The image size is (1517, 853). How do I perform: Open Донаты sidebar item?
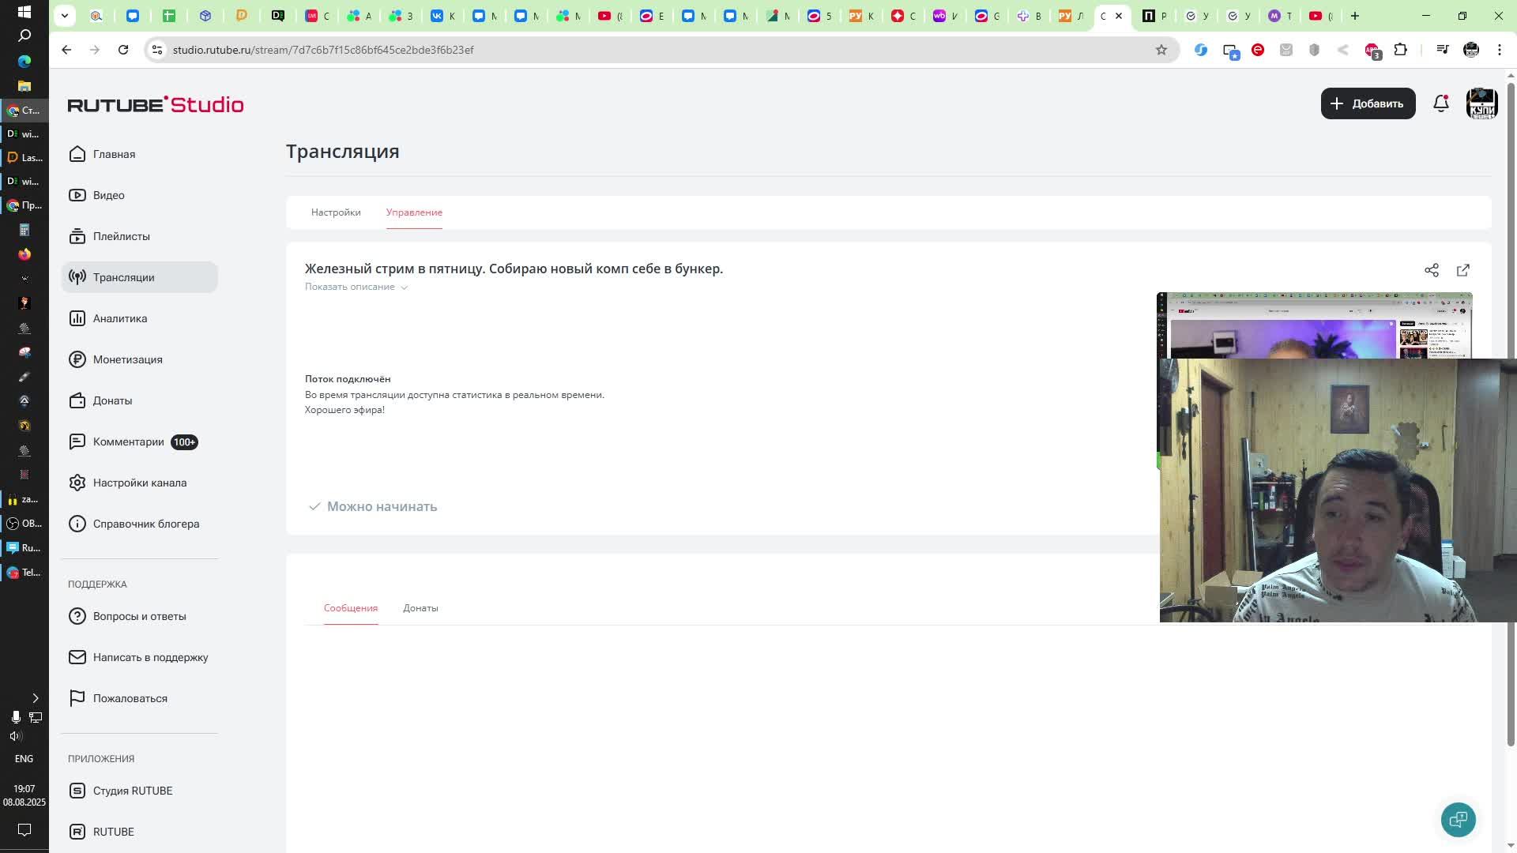(112, 400)
